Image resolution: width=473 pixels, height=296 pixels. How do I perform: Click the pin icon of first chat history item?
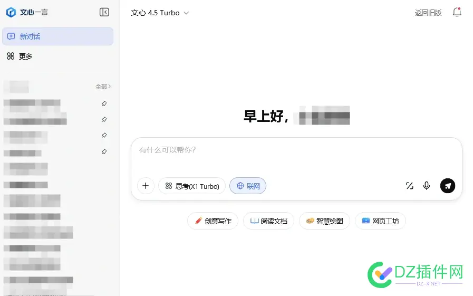(104, 103)
